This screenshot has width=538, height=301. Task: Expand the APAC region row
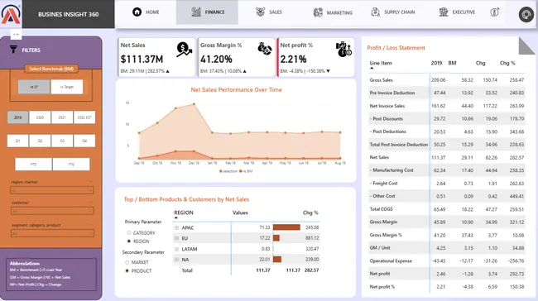(x=176, y=227)
